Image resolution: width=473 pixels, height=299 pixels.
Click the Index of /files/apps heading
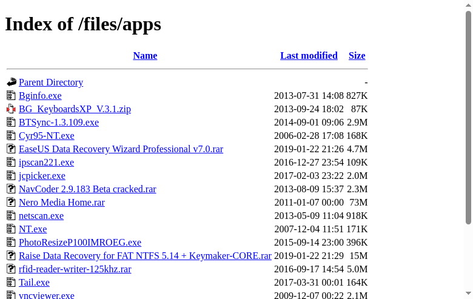click(x=83, y=24)
